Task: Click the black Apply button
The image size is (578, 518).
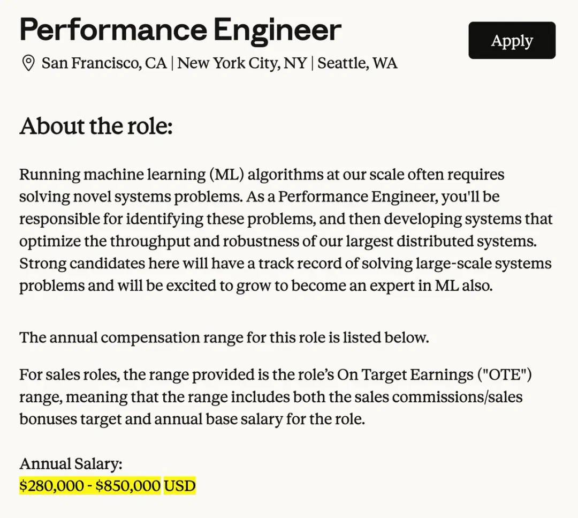Action: (x=512, y=40)
